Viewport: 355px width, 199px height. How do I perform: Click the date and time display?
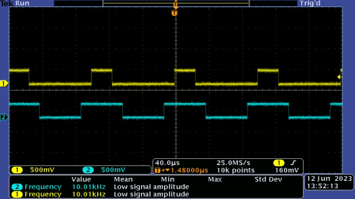(x=329, y=183)
